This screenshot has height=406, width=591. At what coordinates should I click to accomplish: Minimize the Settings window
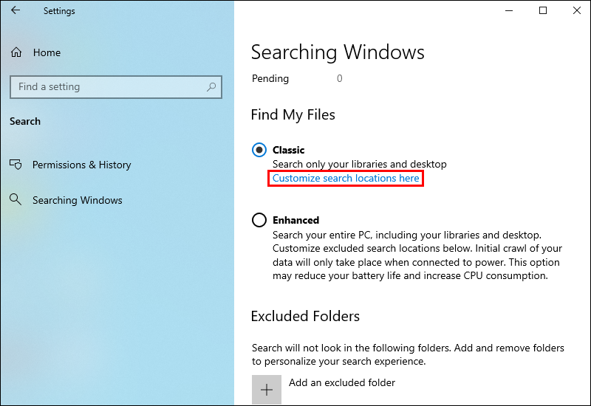coord(509,11)
